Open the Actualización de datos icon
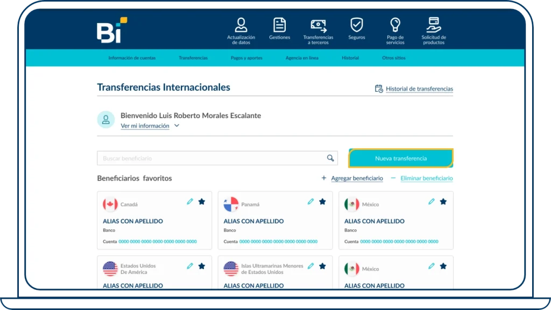 tap(241, 25)
